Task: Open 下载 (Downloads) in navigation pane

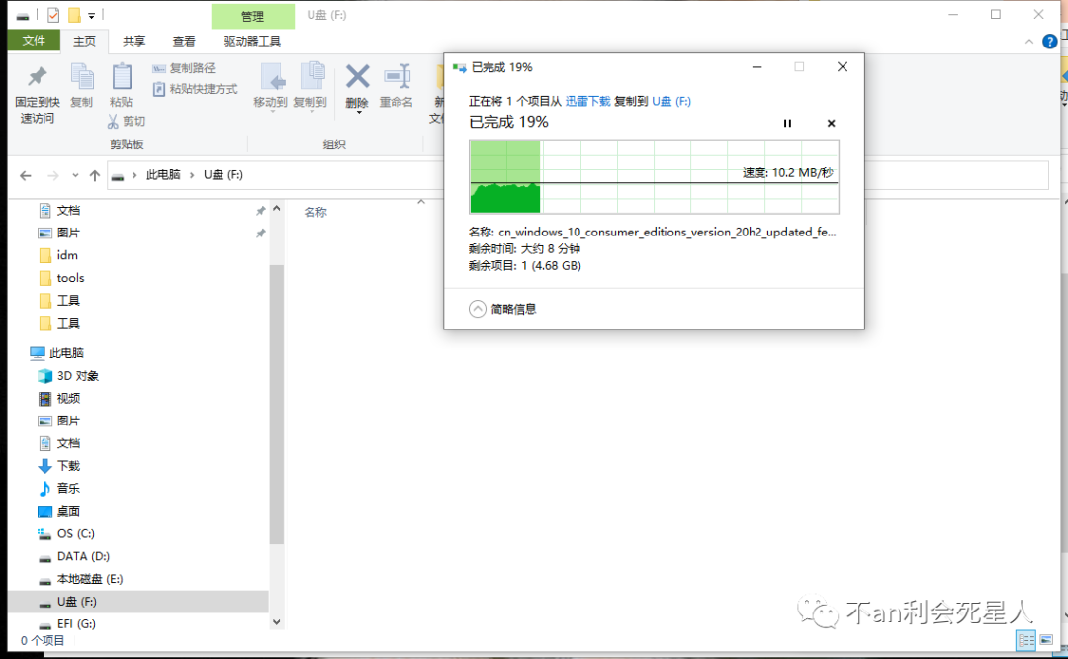Action: [x=68, y=466]
